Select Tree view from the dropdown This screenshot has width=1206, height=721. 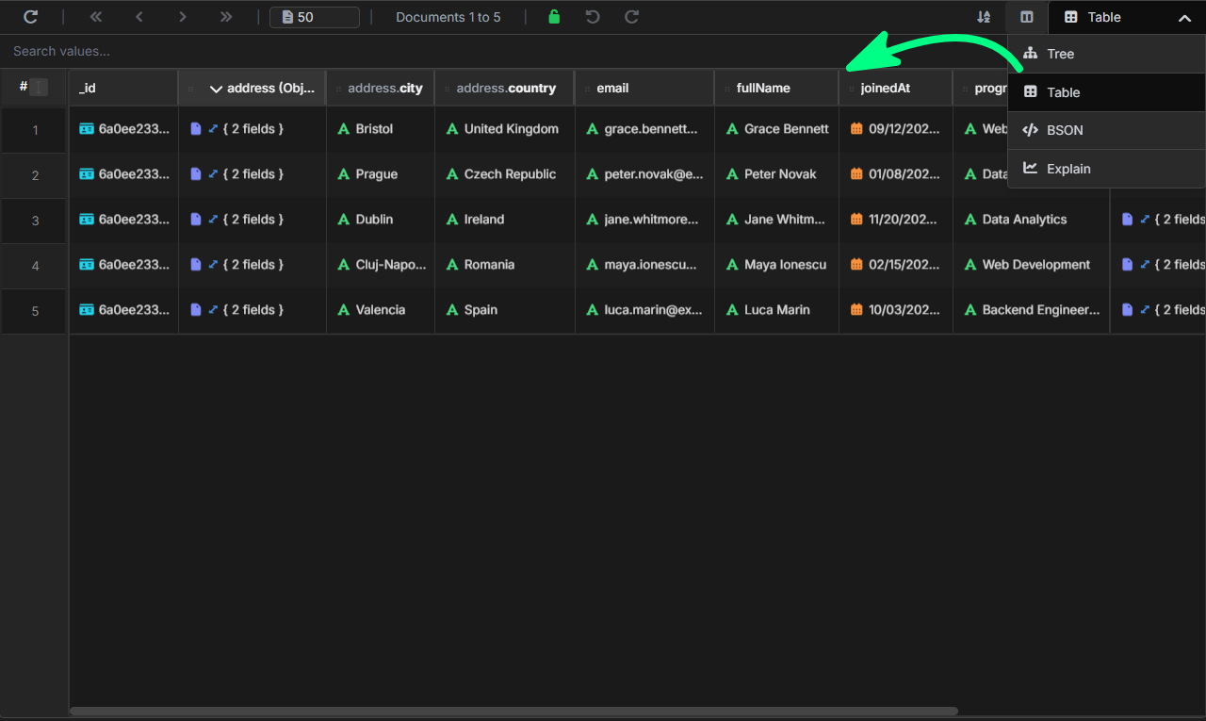click(1106, 54)
